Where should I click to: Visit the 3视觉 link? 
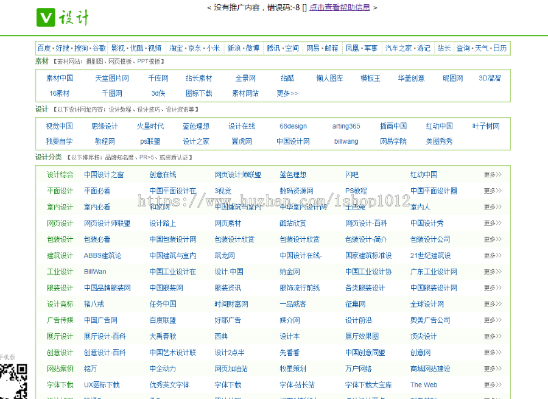222,191
